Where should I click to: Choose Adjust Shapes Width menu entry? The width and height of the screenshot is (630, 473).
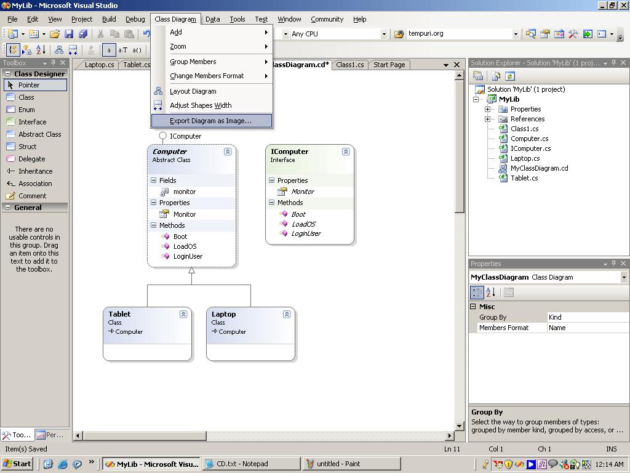[212, 105]
